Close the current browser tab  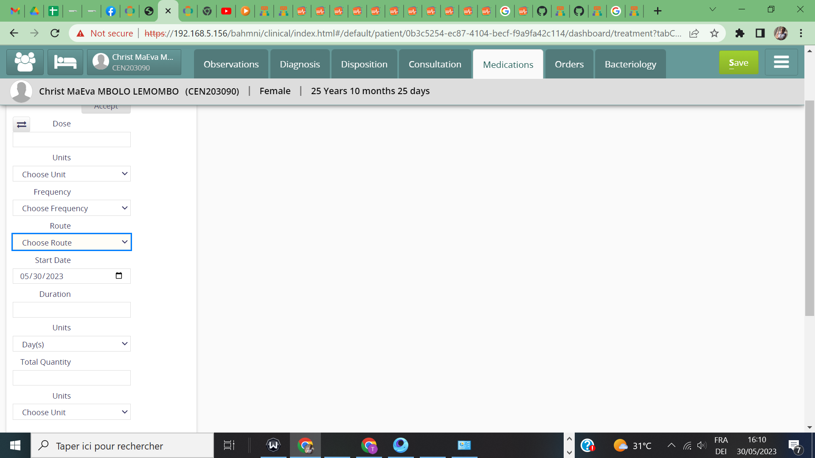[168, 11]
